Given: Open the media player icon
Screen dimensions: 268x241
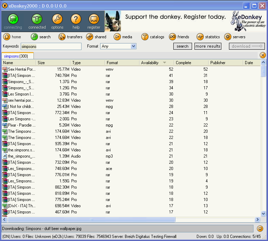Looking at the screenshot, I should click(117, 37).
